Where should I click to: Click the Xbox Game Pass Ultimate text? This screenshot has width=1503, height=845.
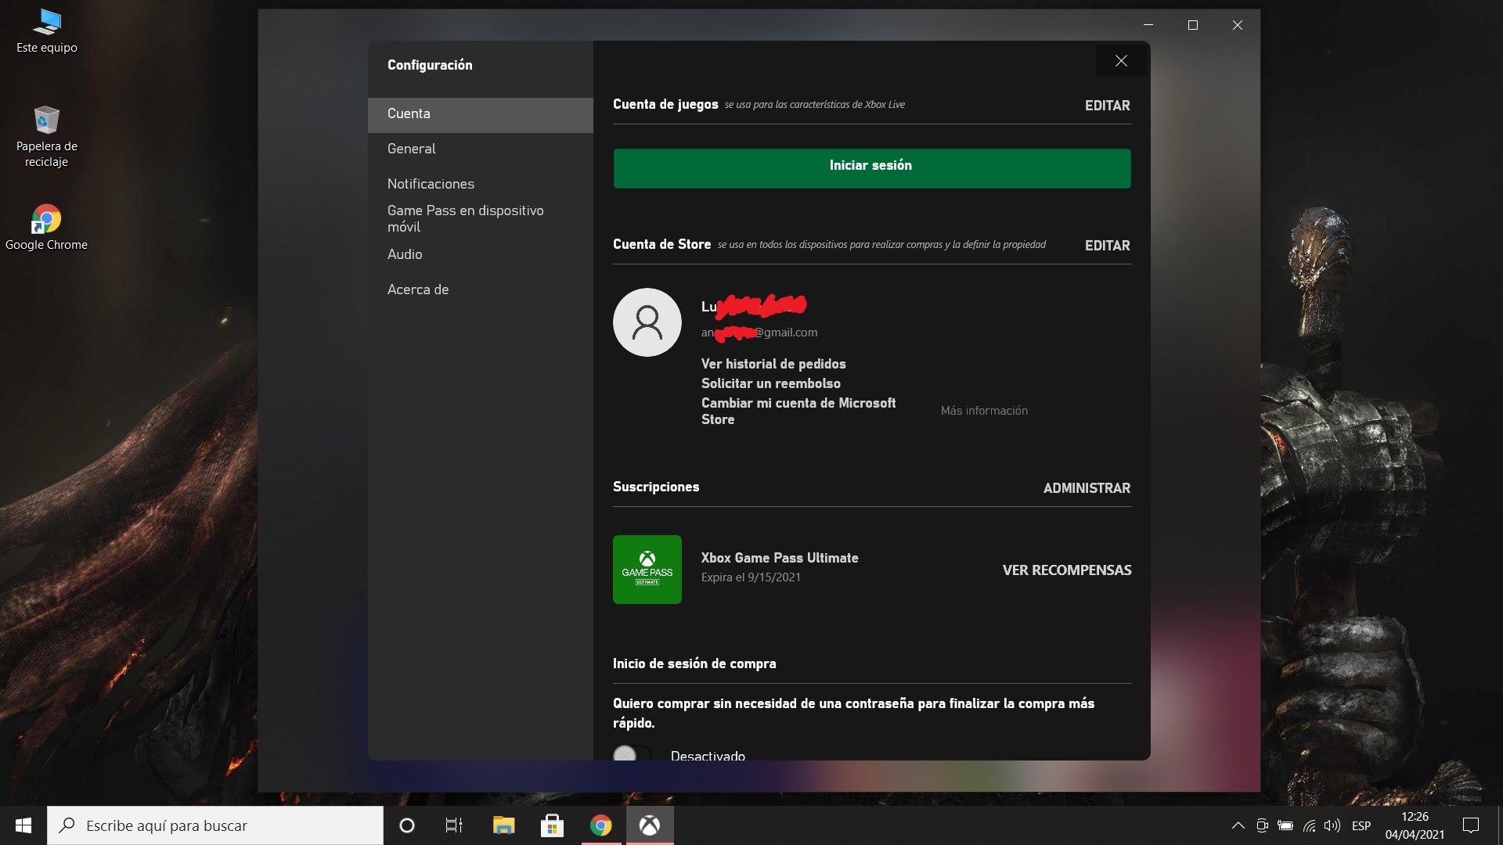click(x=780, y=558)
